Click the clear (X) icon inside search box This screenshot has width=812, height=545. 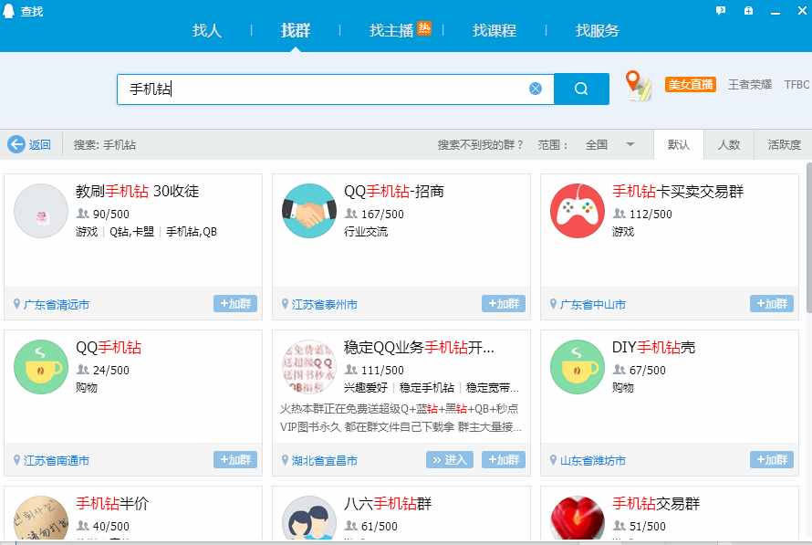point(536,88)
